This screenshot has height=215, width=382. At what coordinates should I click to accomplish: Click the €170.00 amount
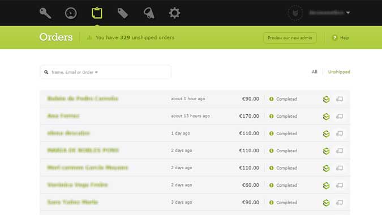249,116
